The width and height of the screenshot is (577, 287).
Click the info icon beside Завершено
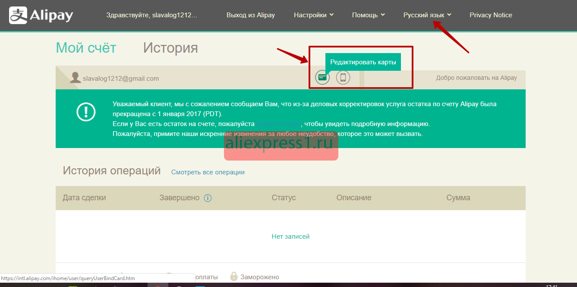pos(208,198)
